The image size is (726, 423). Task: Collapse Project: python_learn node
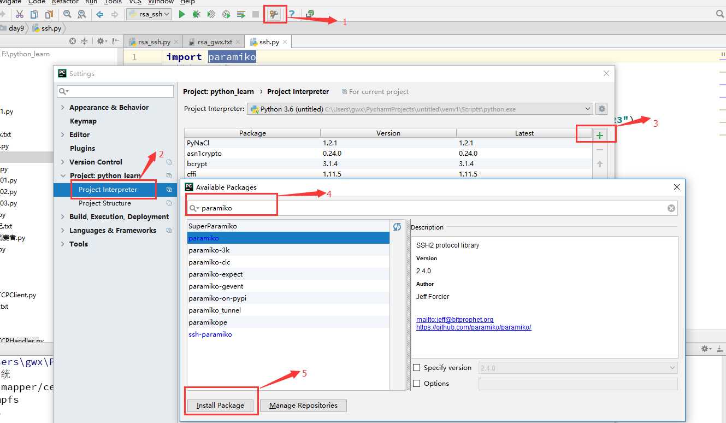coord(63,176)
